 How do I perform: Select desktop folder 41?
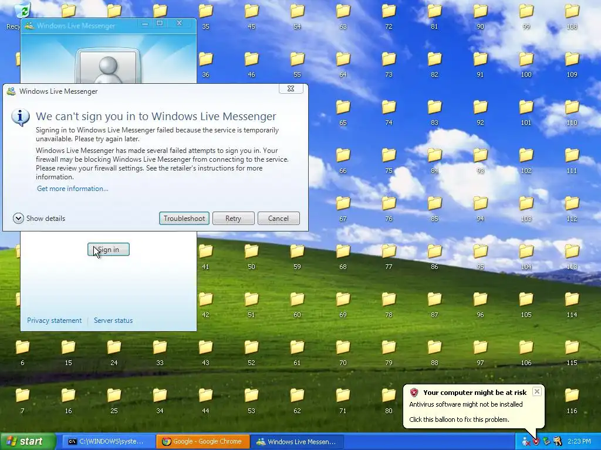205,257
